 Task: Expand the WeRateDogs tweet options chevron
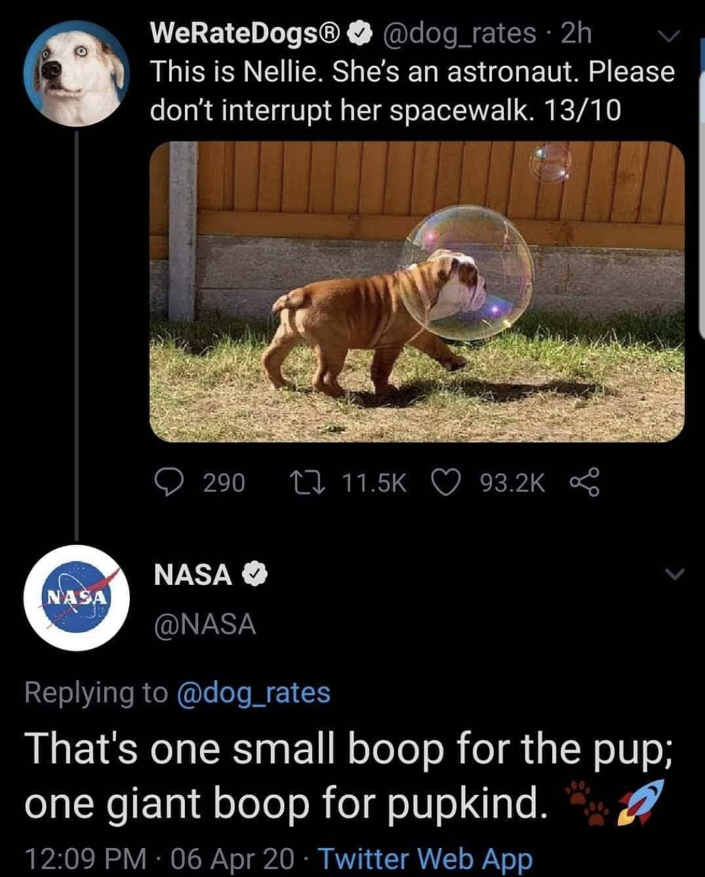(x=670, y=37)
